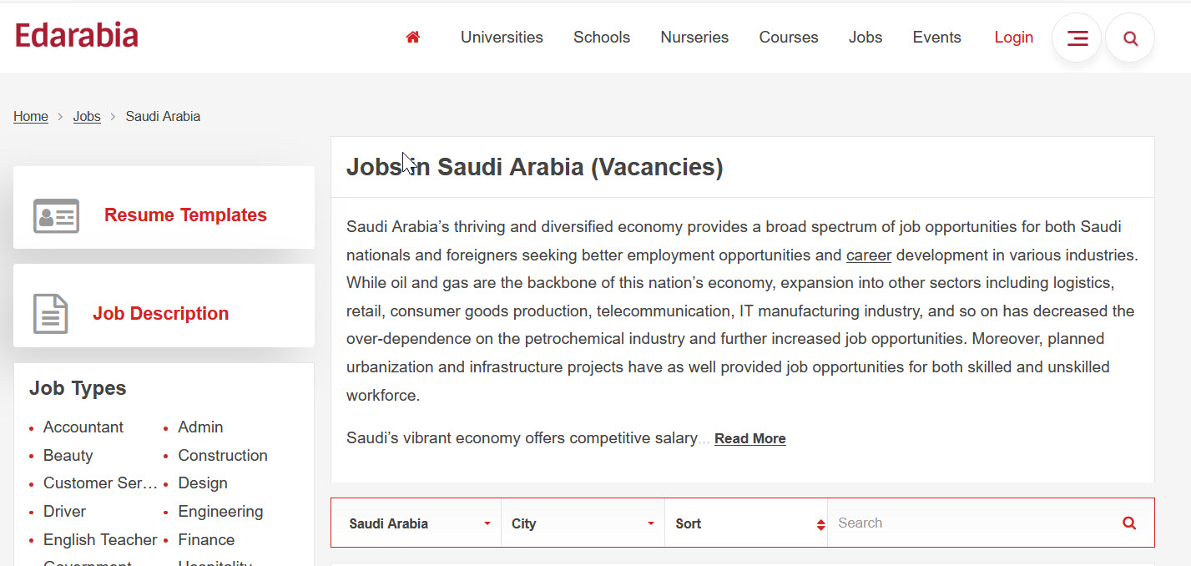Click the Resume Templates card icon
Viewport: 1191px width, 566px height.
(56, 215)
